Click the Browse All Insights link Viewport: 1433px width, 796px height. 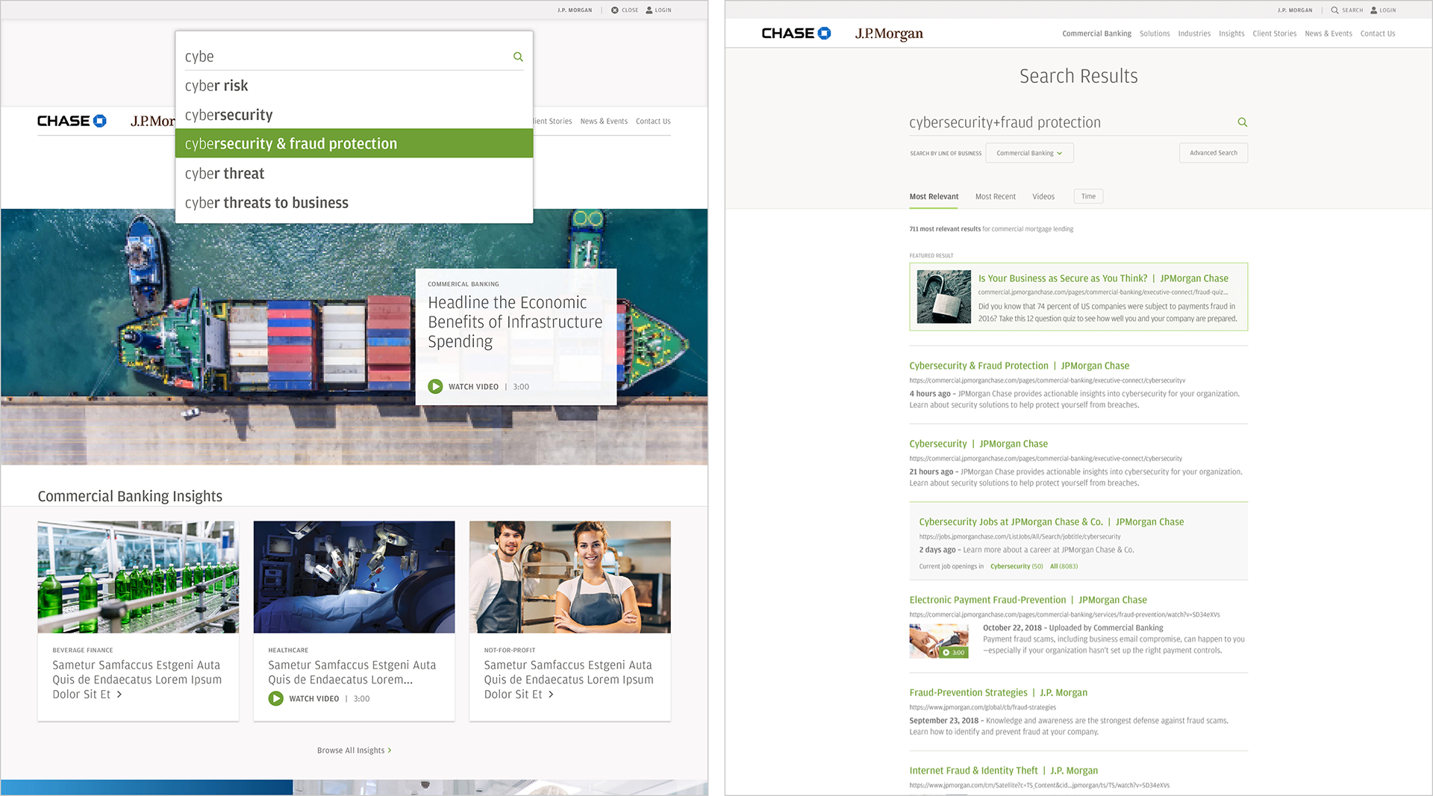(354, 750)
